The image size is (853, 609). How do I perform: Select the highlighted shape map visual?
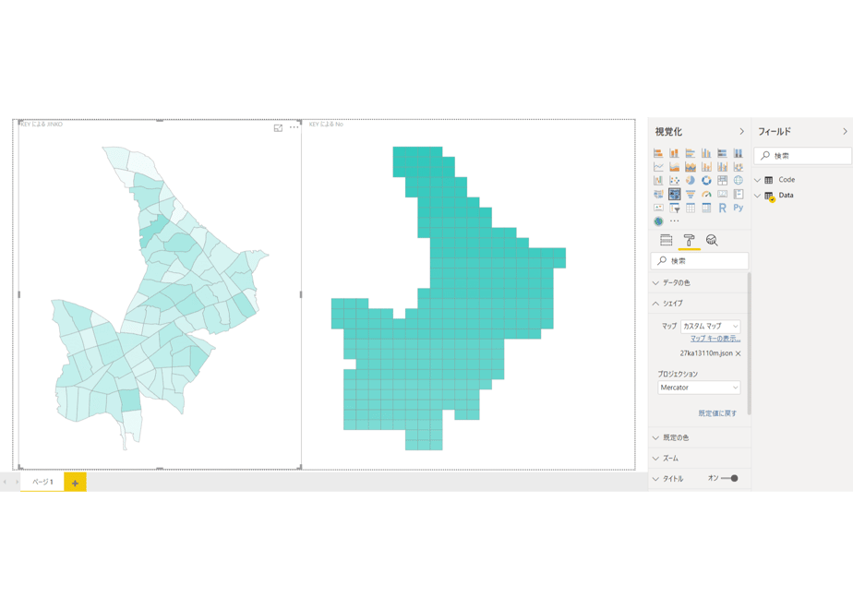click(x=674, y=194)
